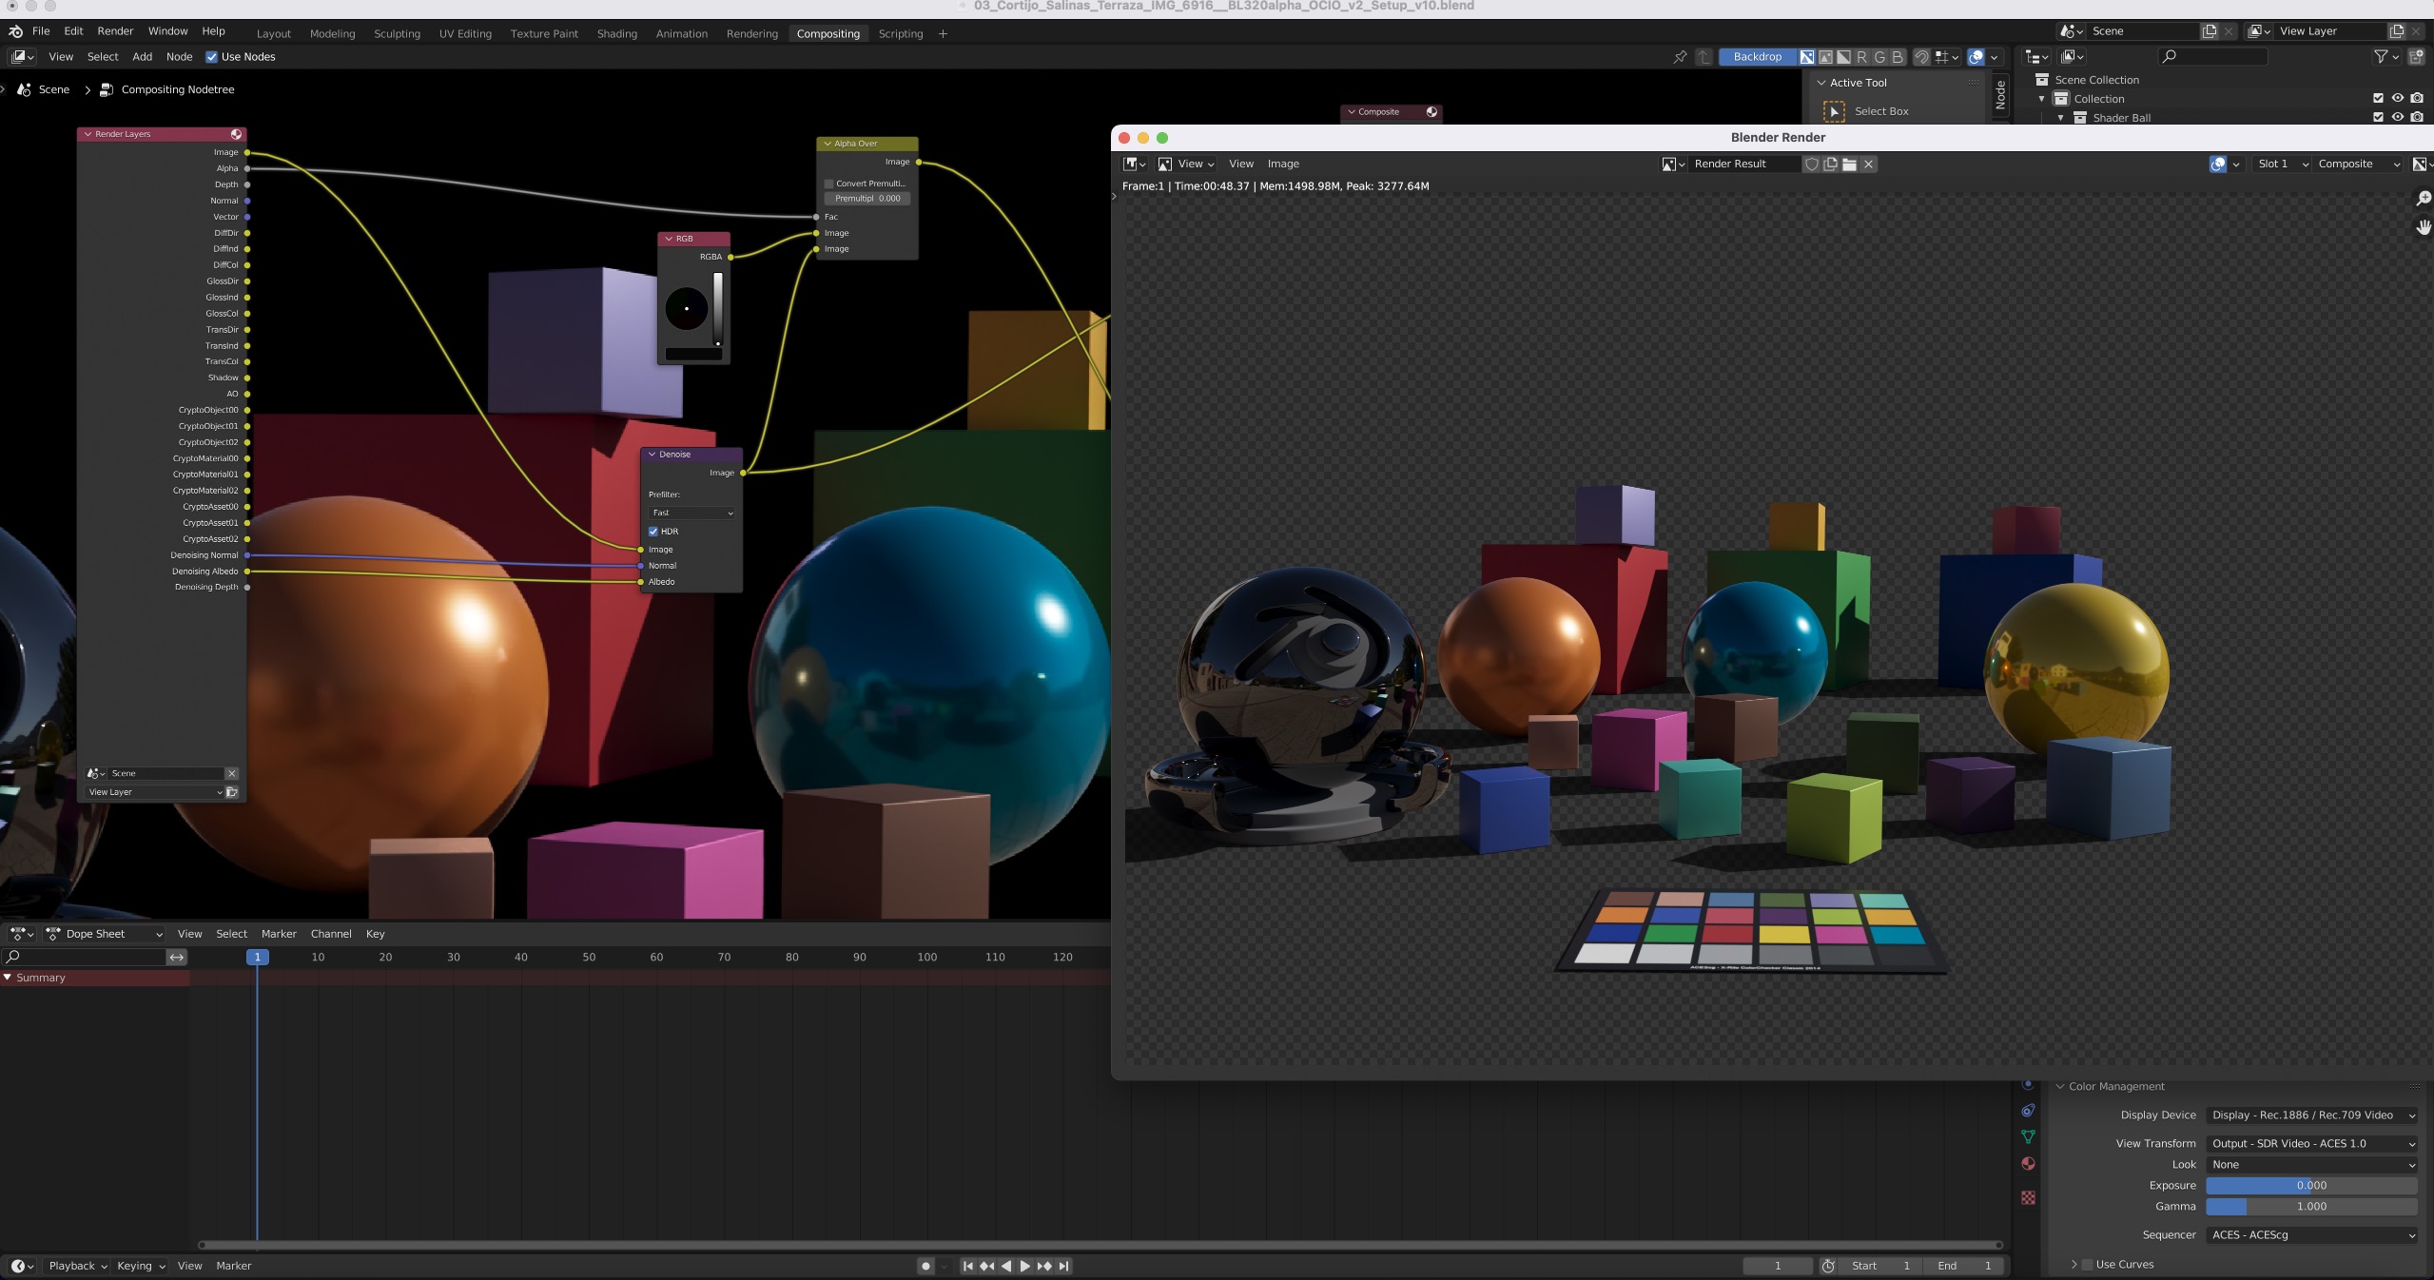Toggle fake user shield icon for Render Result
This screenshot has width=2434, height=1280.
(x=1812, y=165)
